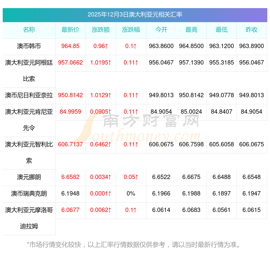The image size is (270, 253).
Task: Click the 昨收 column header
Action: (252, 30)
